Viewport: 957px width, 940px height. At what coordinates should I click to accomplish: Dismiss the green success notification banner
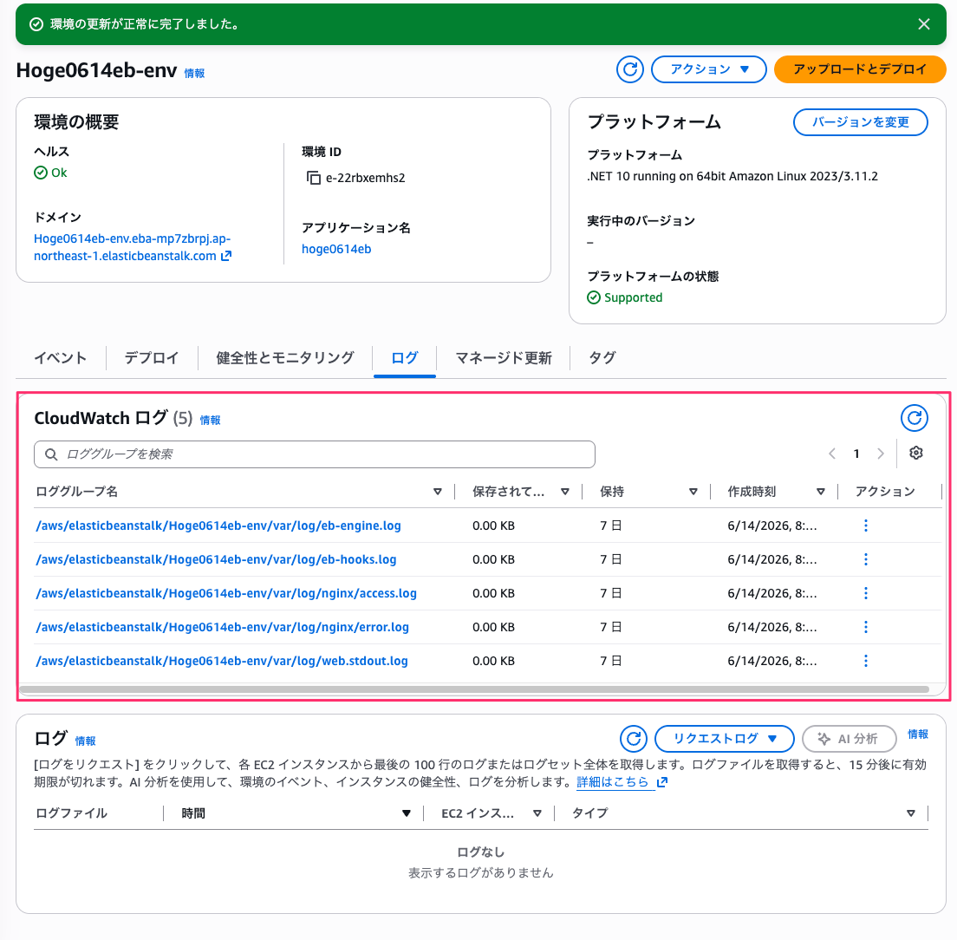(923, 24)
